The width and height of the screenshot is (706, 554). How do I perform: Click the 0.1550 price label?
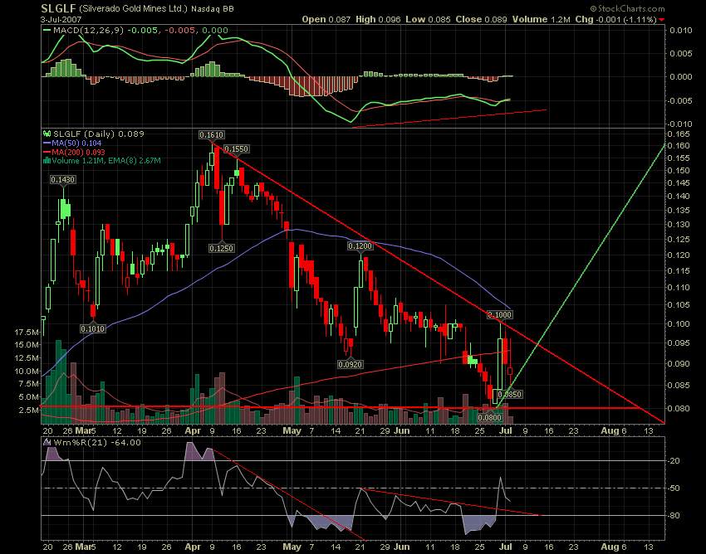point(237,148)
